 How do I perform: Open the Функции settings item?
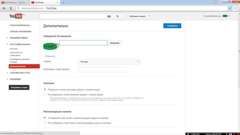point(14,49)
